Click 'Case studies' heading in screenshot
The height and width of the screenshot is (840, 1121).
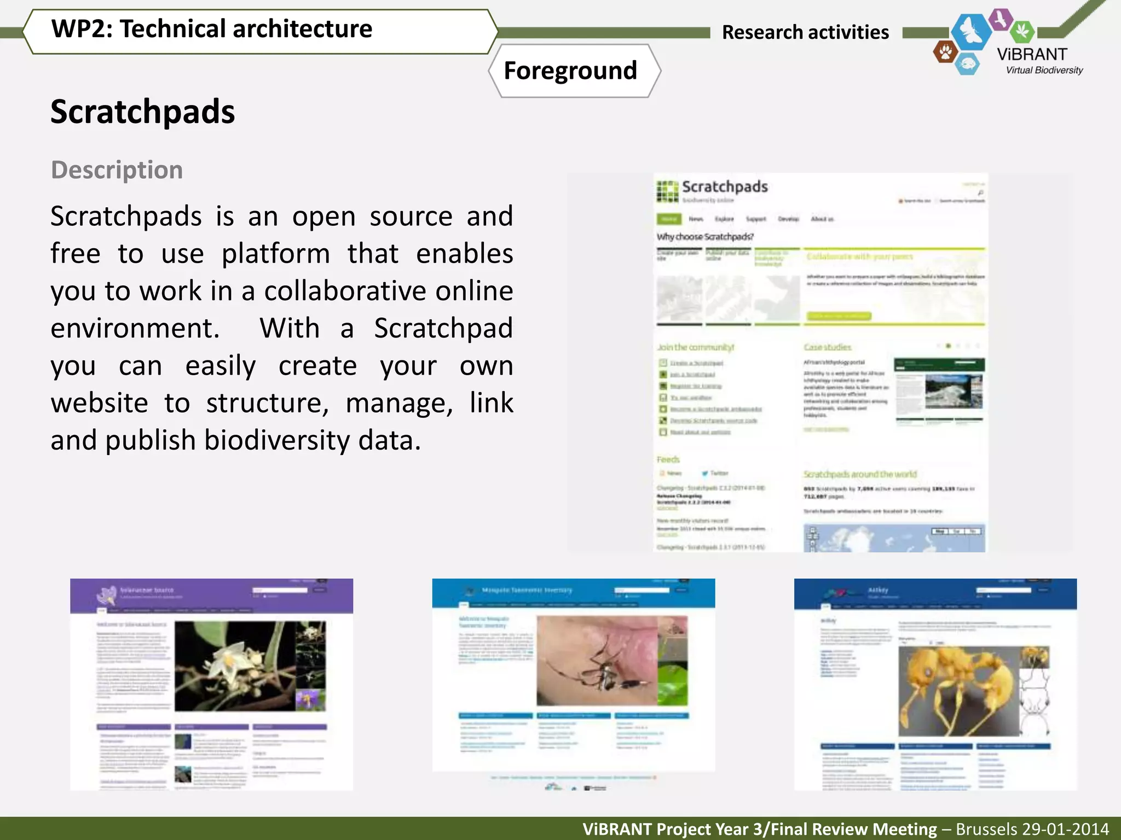tap(828, 347)
